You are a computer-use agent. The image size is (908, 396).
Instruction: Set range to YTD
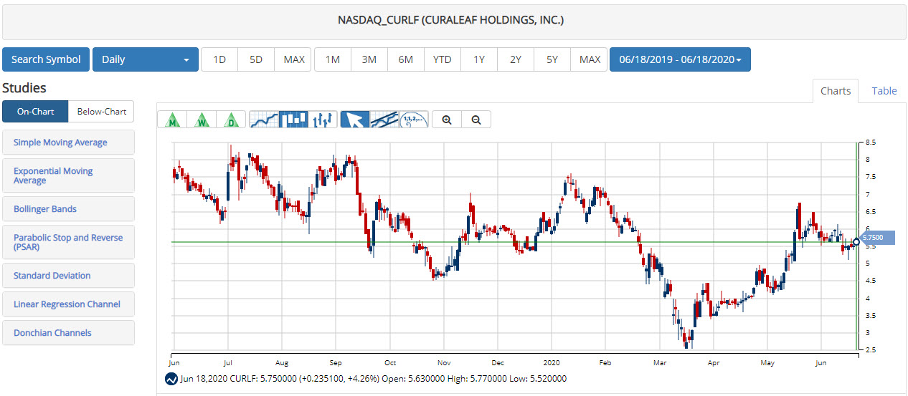(x=443, y=59)
